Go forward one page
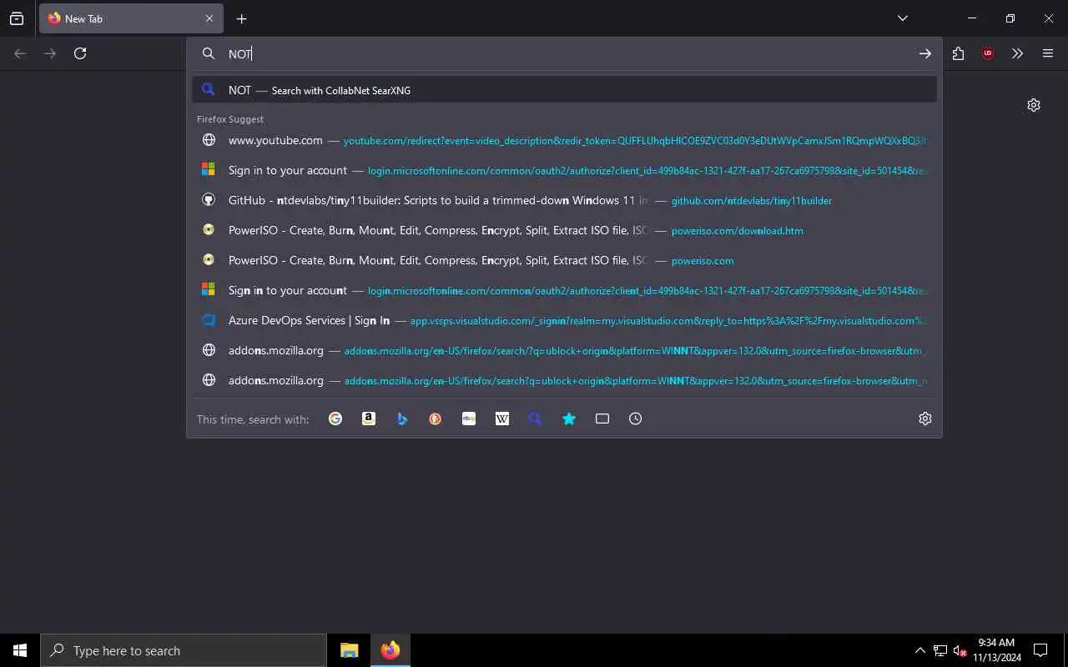The height and width of the screenshot is (667, 1068). click(x=50, y=53)
